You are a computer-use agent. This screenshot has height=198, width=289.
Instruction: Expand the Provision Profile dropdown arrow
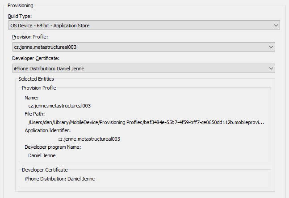(x=271, y=47)
